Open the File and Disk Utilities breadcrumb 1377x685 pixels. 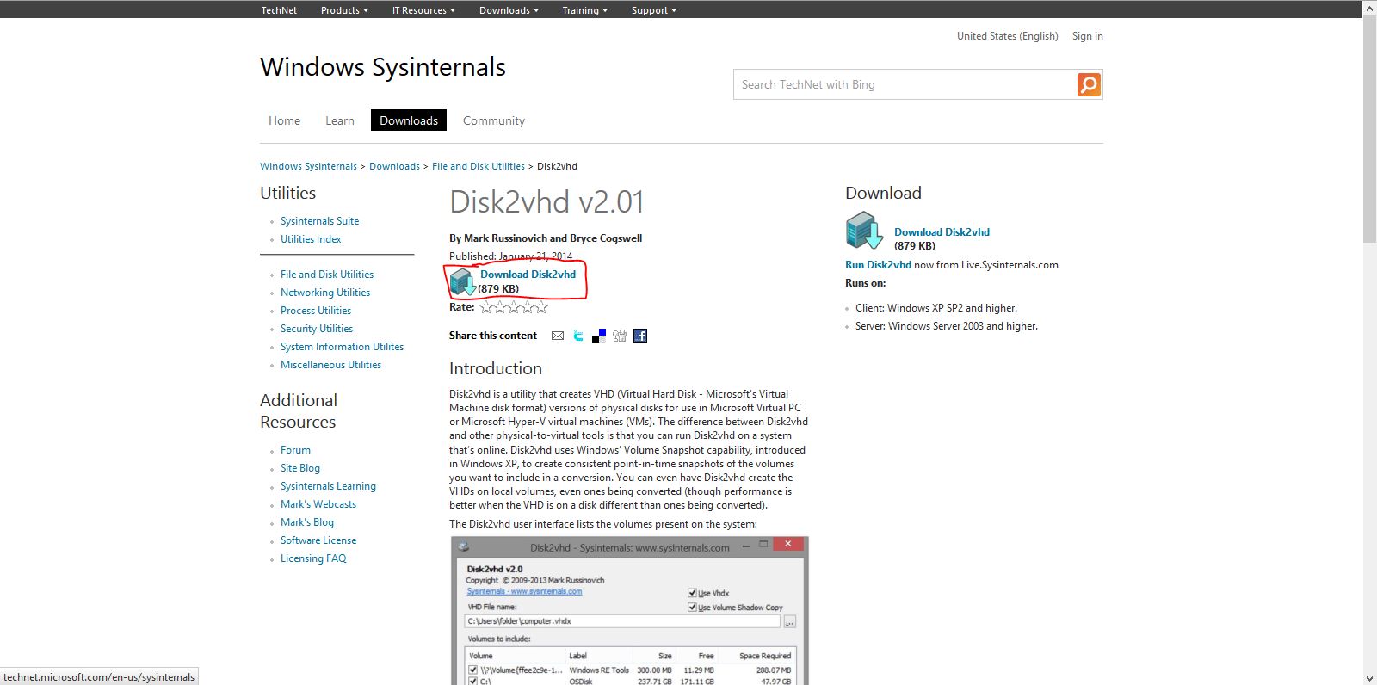coord(478,166)
